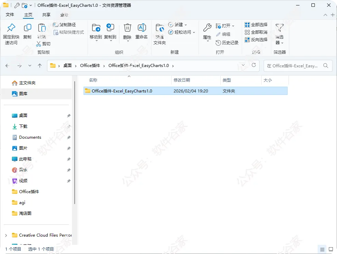Sort by the 修改日期 column header
The height and width of the screenshot is (254, 337).
click(182, 80)
